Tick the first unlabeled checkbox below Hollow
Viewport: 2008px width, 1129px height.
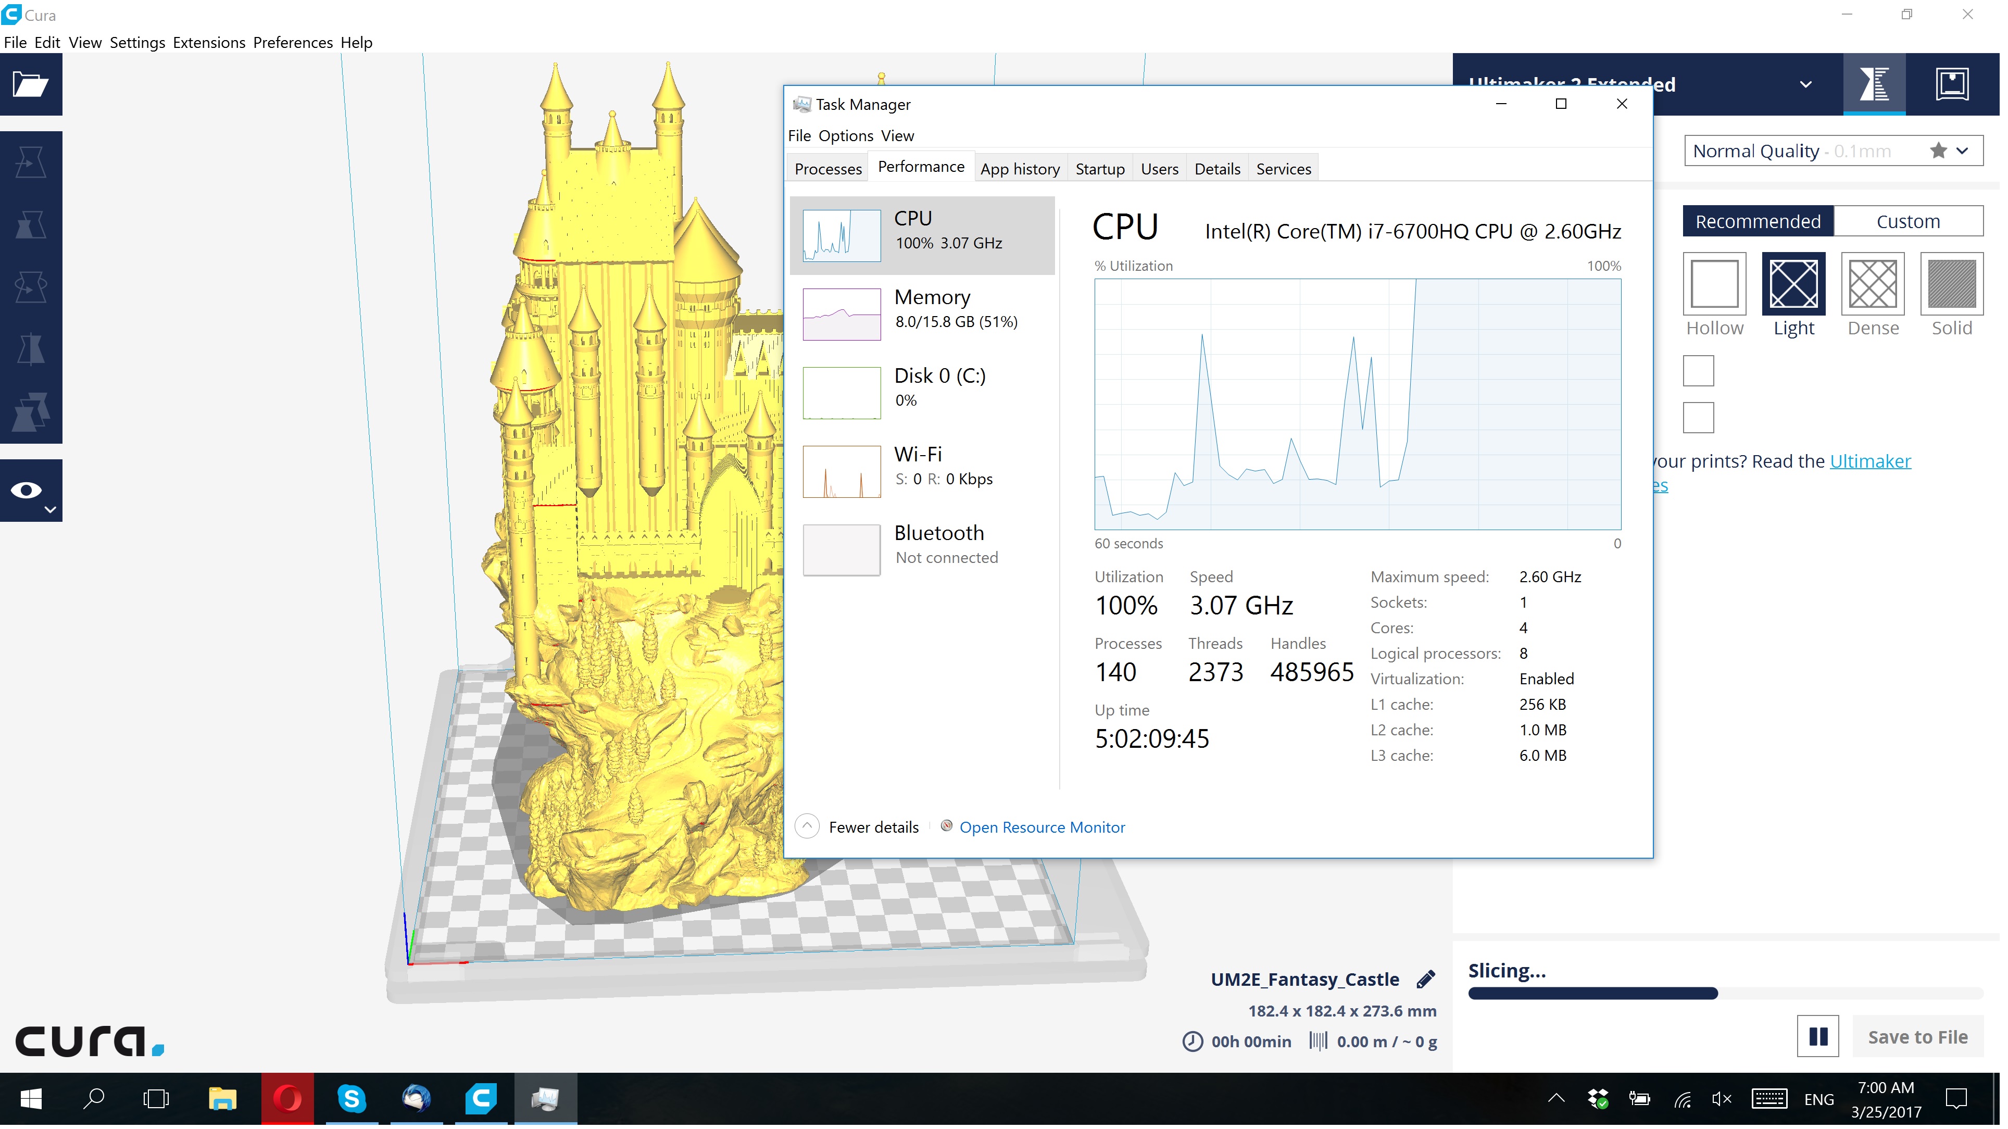click(x=1698, y=371)
